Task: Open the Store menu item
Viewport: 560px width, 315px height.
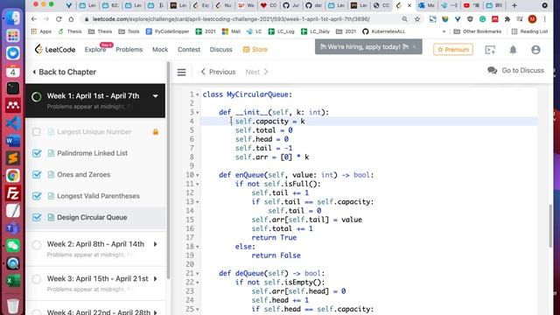Action: 255,50
